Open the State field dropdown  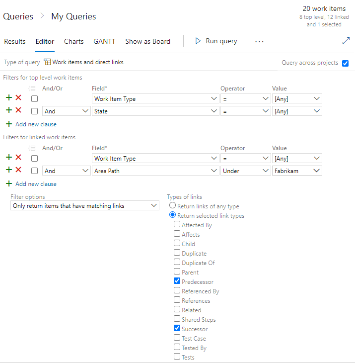(155, 111)
